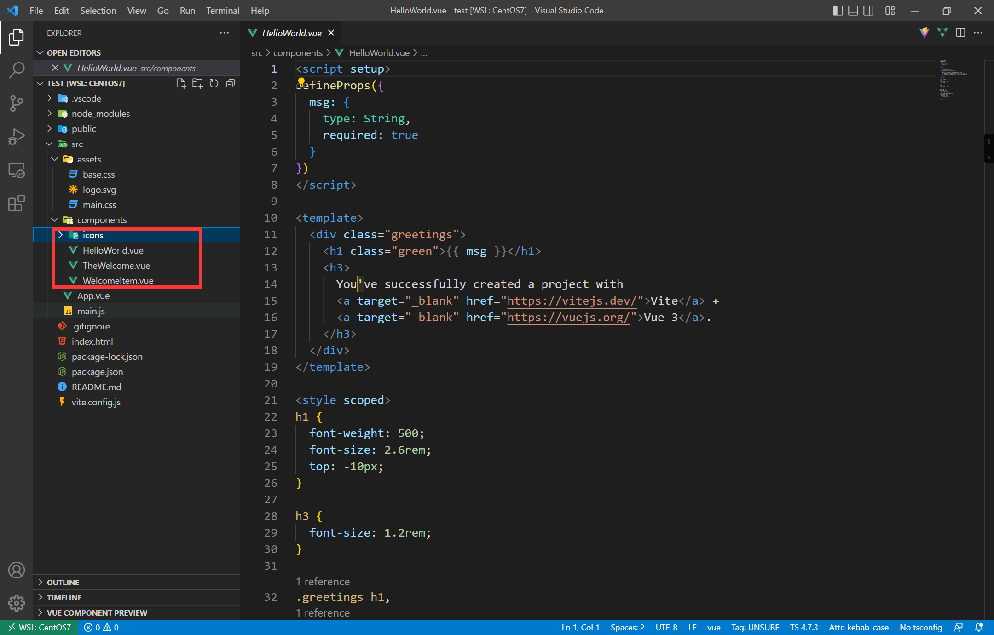
Task: Change file encoding via UTF-8
Action: [x=666, y=627]
